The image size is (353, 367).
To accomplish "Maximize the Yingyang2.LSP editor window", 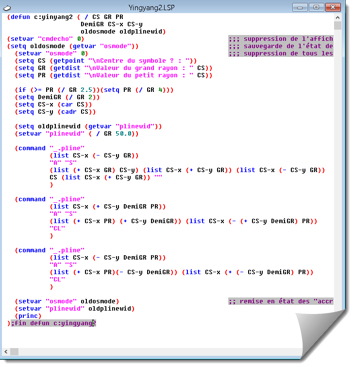I will tap(316, 7).
